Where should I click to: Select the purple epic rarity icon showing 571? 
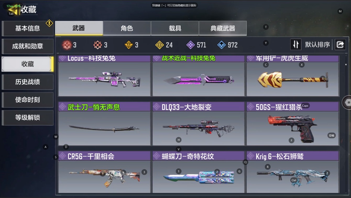point(190,45)
